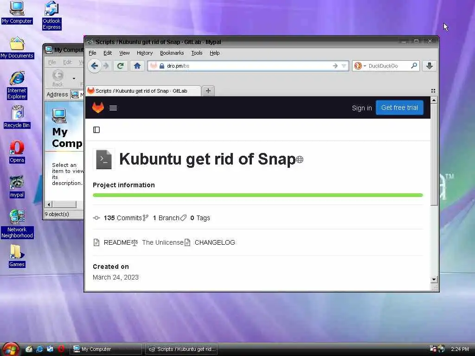The height and width of the screenshot is (356, 475).
Task: Open My Computer desktop icon
Action: pos(17,12)
